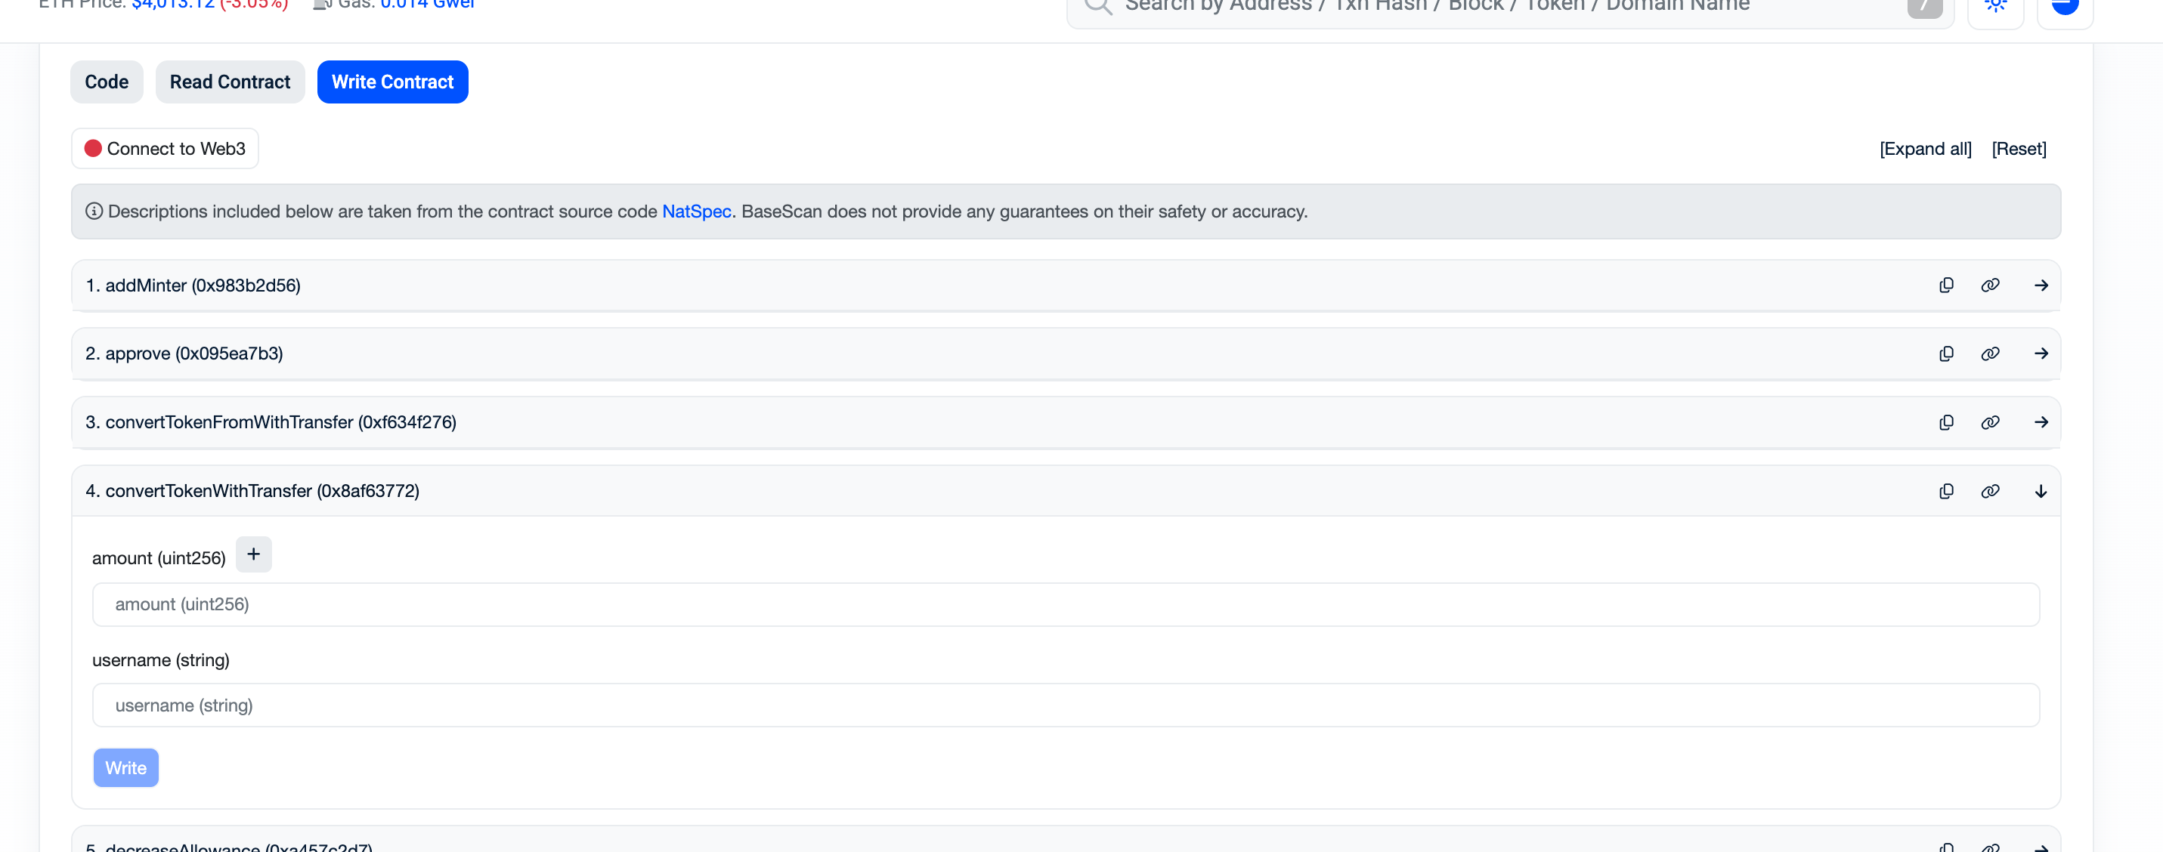Focus the username (string) input field

click(1065, 705)
